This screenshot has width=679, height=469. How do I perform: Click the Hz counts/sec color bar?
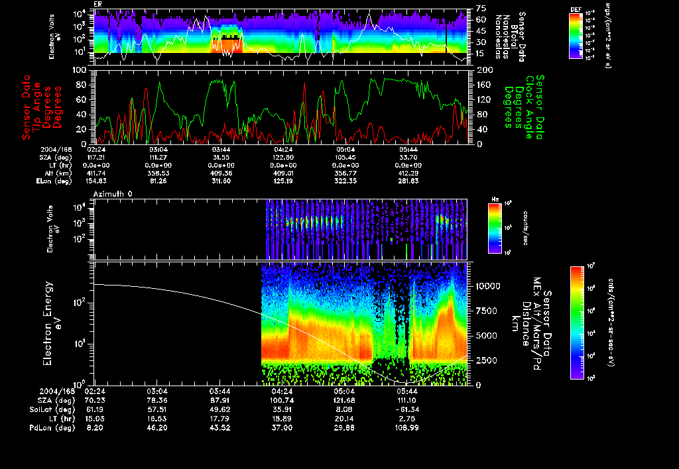[x=495, y=228]
